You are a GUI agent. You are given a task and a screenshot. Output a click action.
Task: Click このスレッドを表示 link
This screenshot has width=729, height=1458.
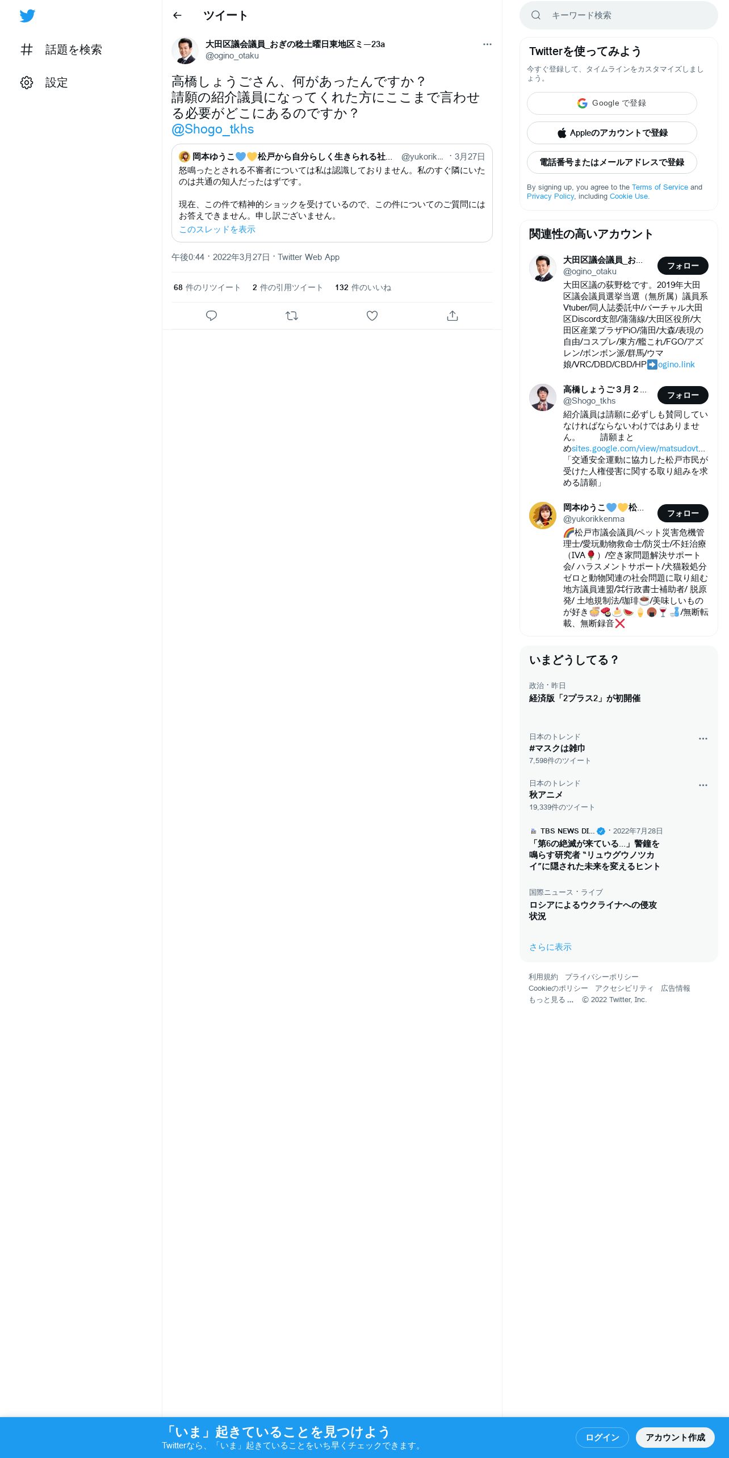click(x=217, y=229)
